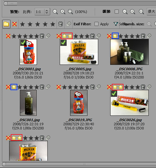Add _DSC0026.jpg to the queue via gear

(149, 87)
